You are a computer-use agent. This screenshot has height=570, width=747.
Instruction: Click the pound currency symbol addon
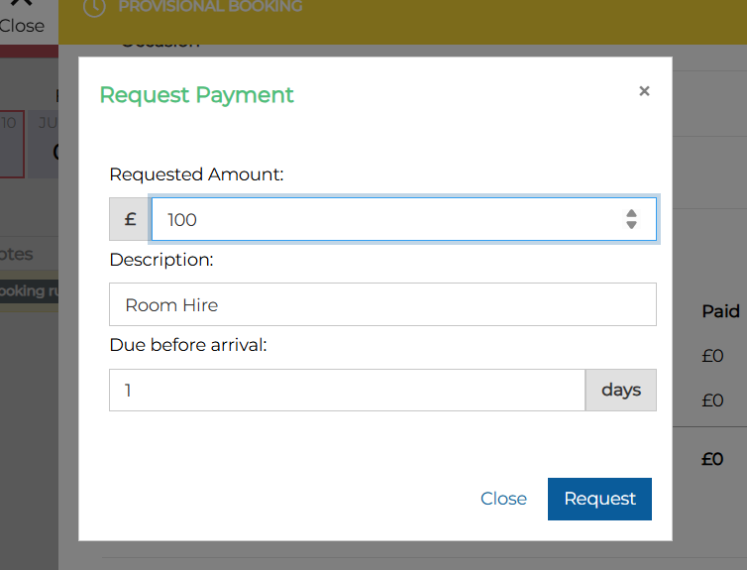(x=130, y=220)
